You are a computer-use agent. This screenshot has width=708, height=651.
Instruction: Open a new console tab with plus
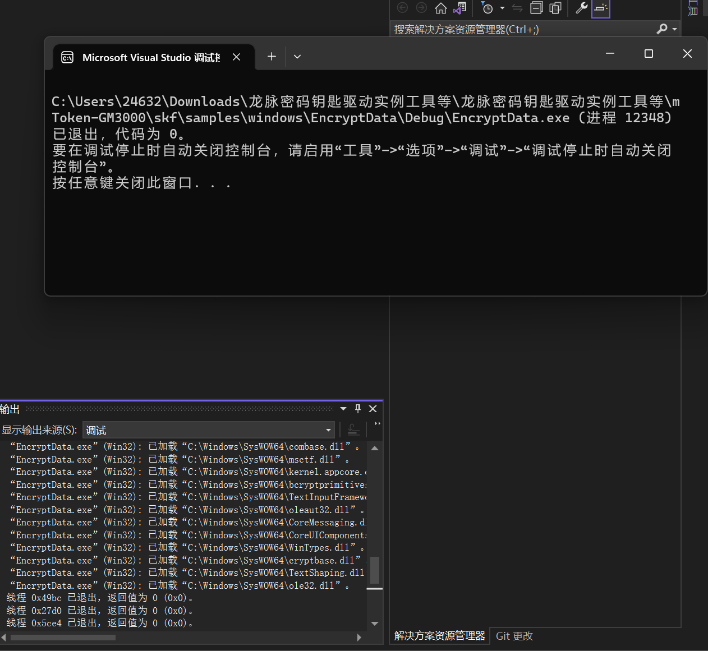pyautogui.click(x=272, y=57)
